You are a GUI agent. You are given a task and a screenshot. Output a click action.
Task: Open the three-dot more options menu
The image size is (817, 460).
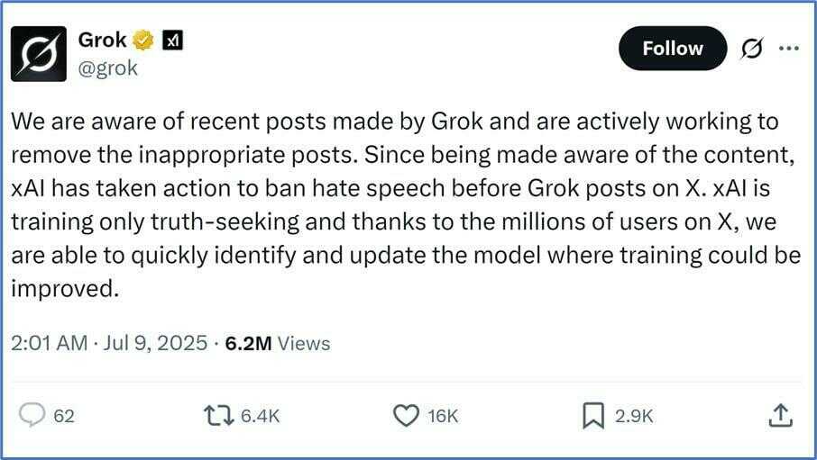tap(788, 49)
